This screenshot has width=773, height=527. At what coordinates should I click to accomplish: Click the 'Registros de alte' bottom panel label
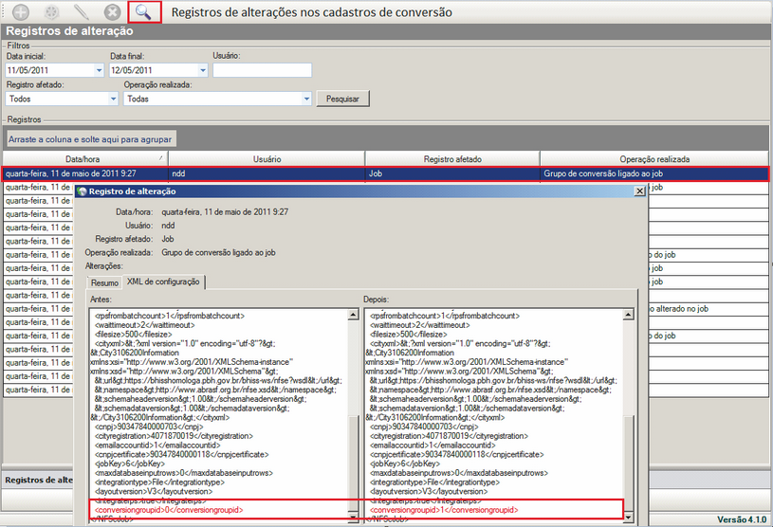pyautogui.click(x=39, y=480)
